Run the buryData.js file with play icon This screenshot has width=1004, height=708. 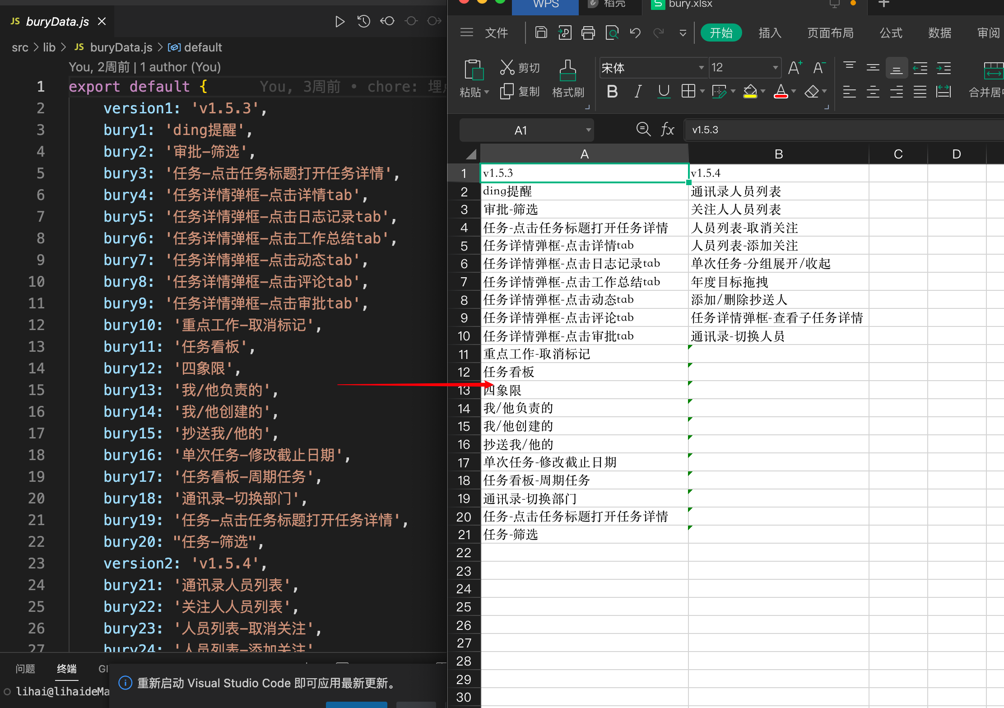[x=339, y=21]
